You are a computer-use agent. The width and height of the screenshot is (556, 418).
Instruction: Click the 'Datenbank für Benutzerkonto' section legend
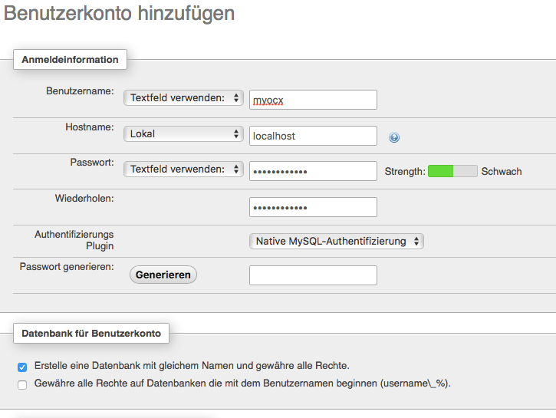pyautogui.click(x=91, y=334)
